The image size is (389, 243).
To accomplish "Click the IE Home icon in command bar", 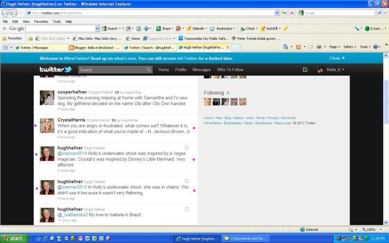I will (286, 47).
